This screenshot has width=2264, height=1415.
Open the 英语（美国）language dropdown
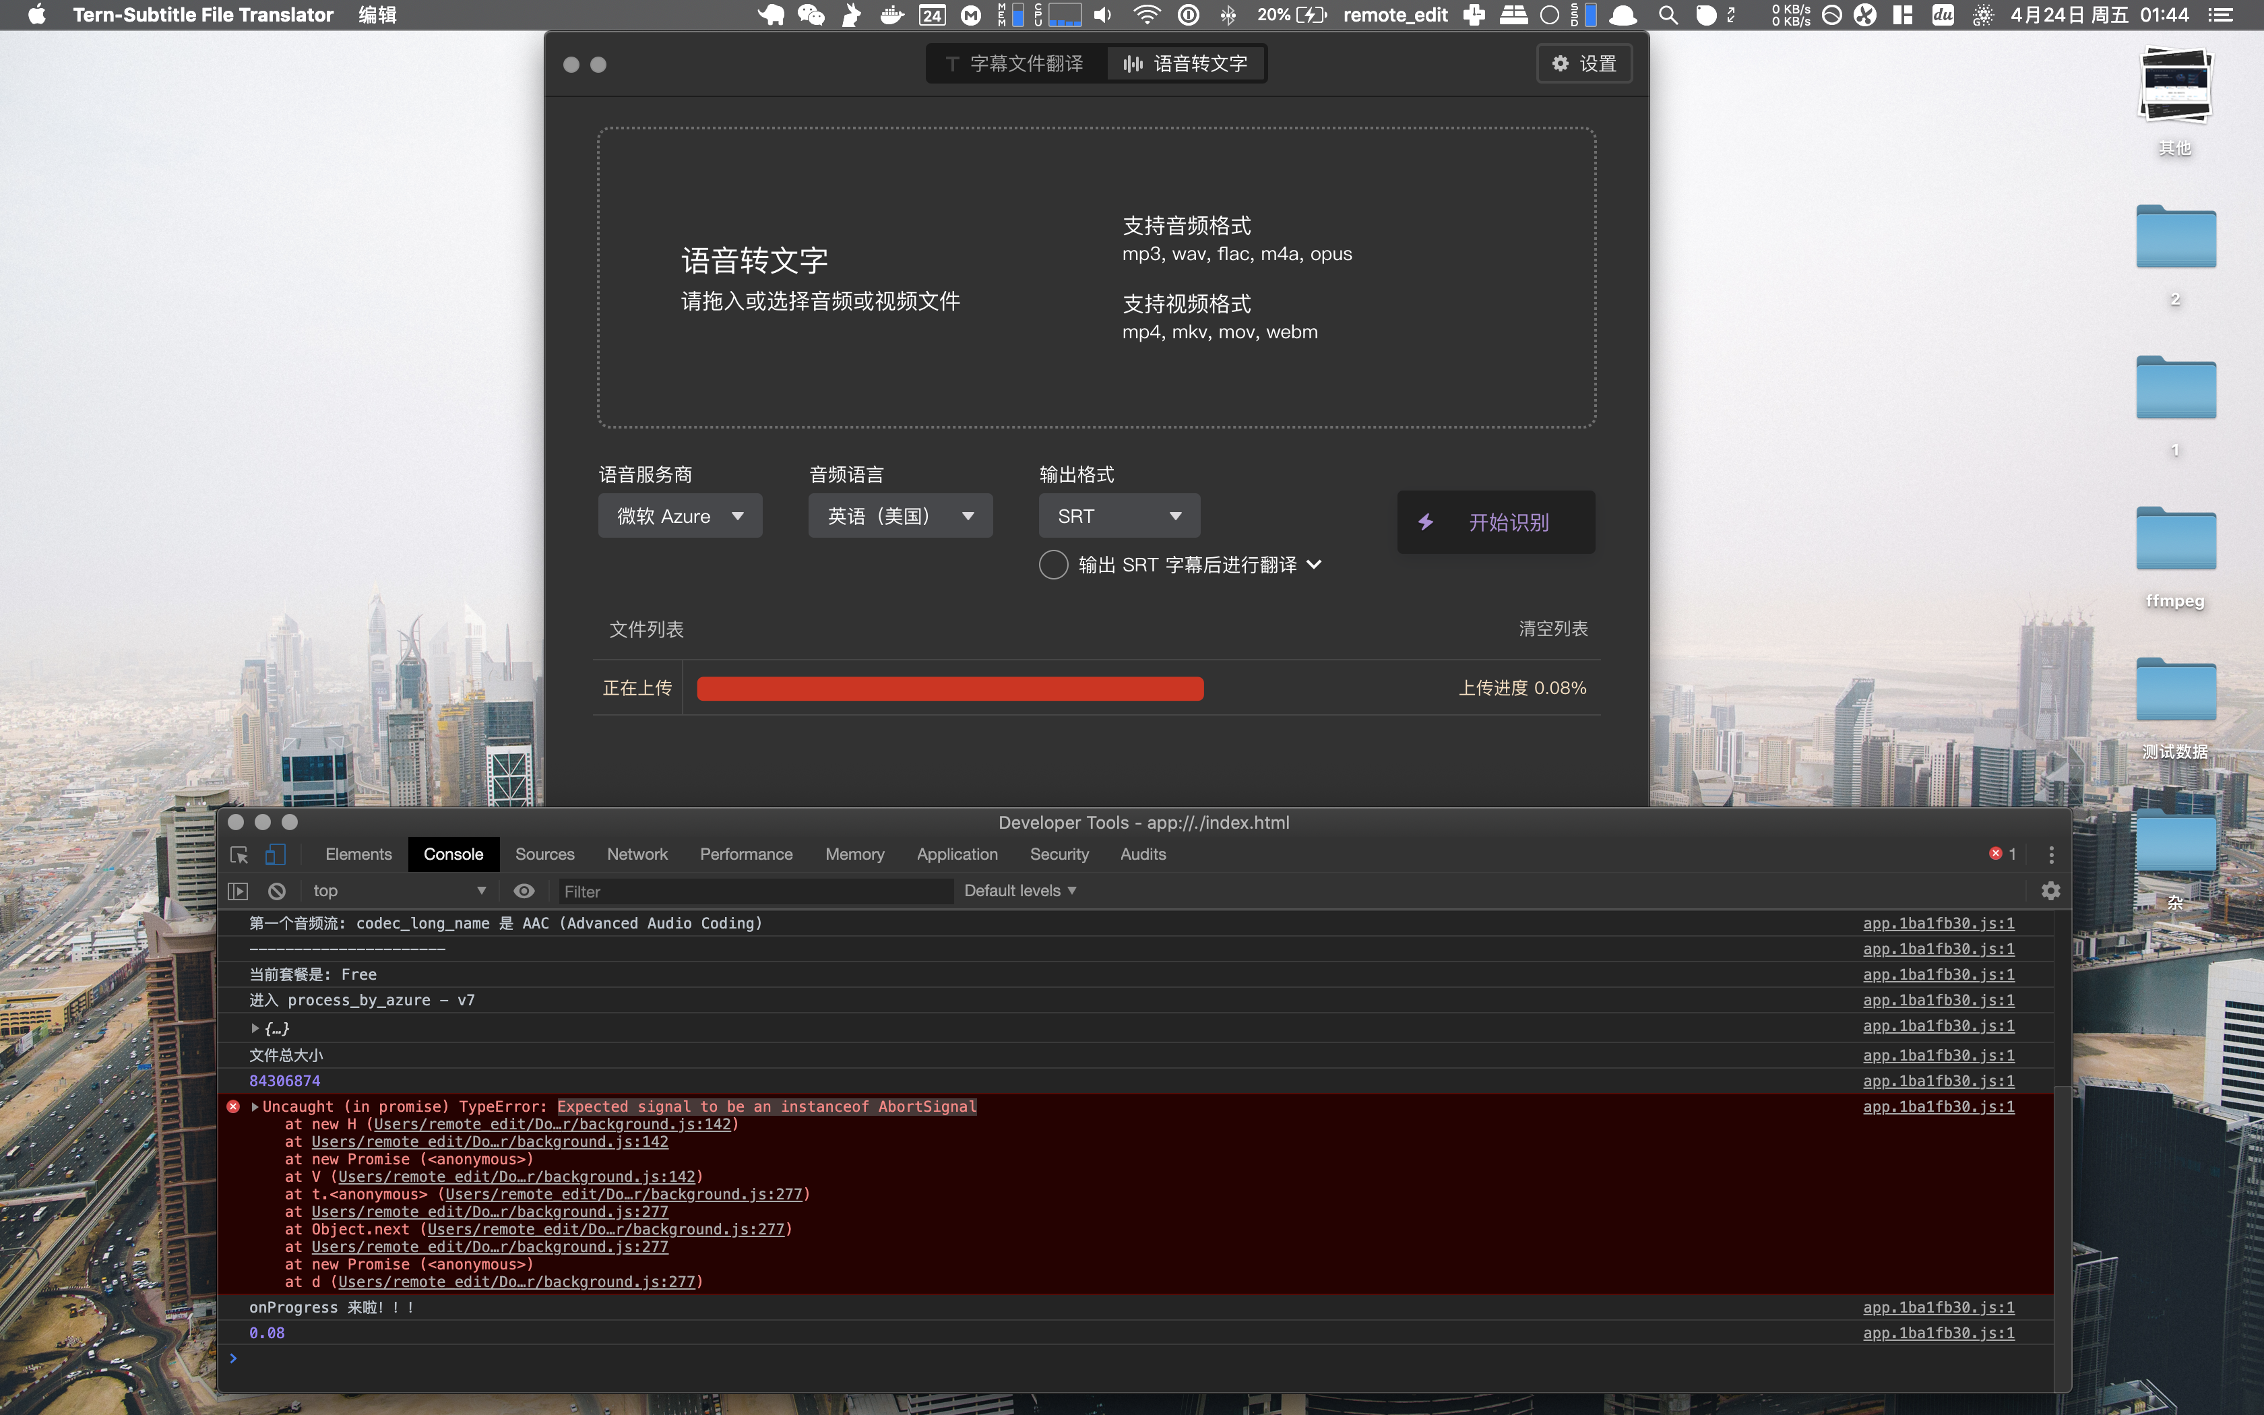(x=900, y=517)
